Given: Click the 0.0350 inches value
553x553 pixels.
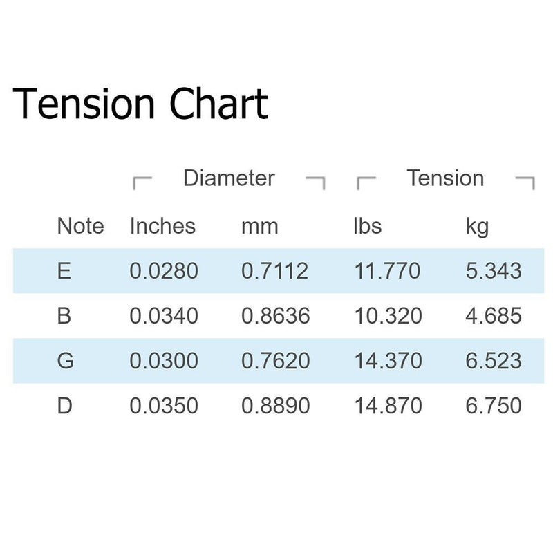Looking at the screenshot, I should [164, 406].
